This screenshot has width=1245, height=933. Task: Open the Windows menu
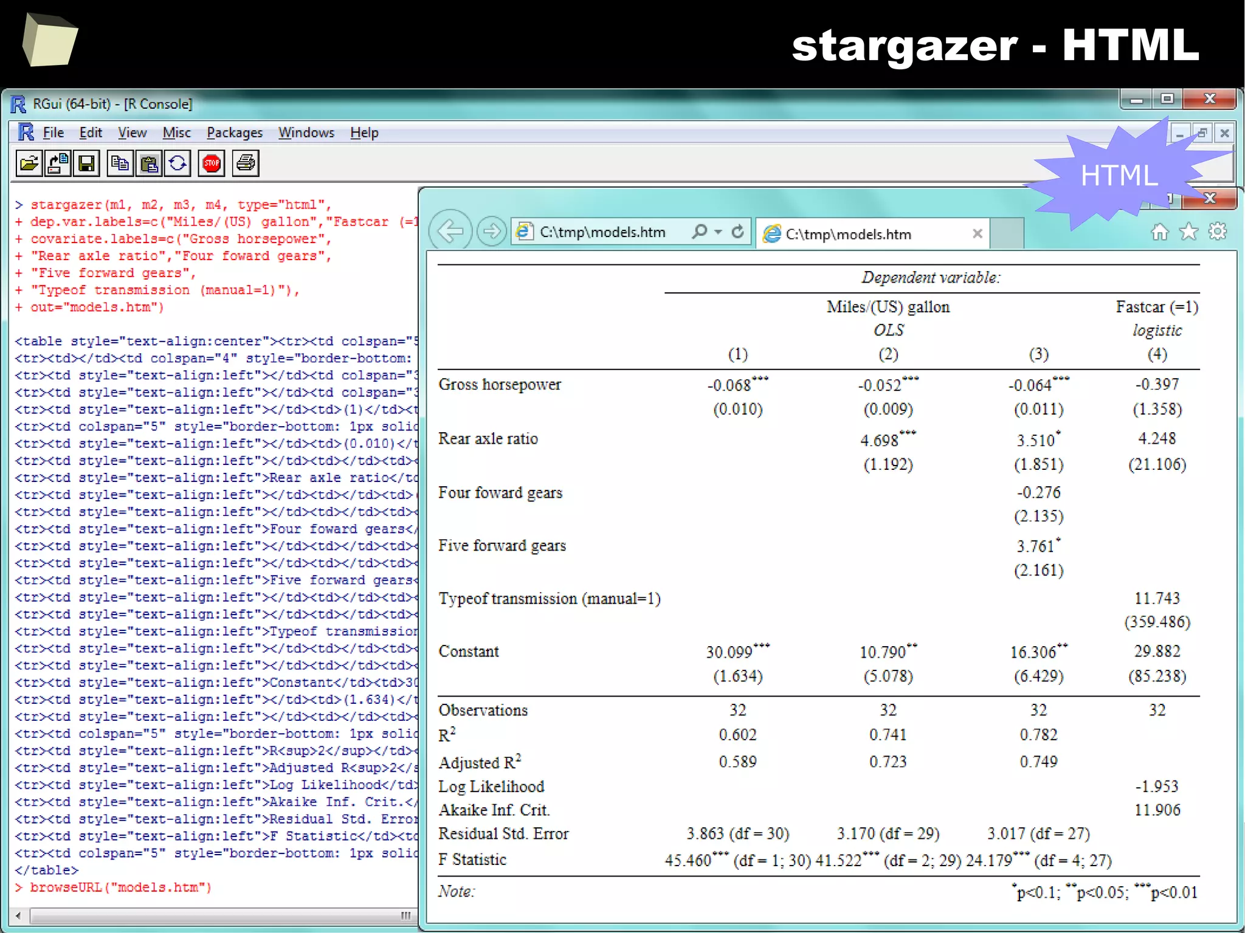click(306, 133)
